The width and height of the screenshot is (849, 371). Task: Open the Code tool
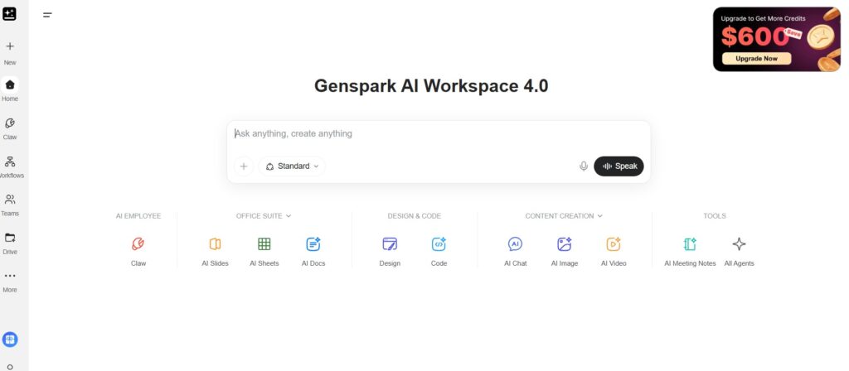(439, 252)
